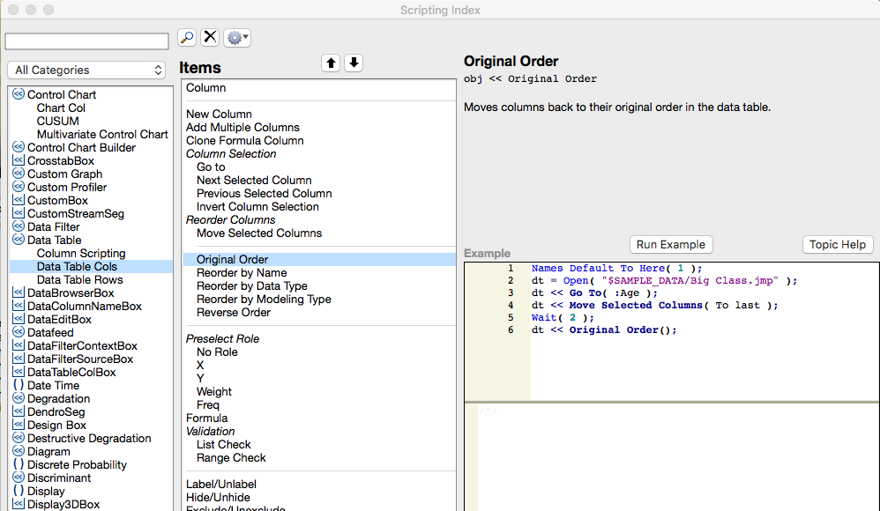Select Column Scripting under Data Table

coord(81,253)
